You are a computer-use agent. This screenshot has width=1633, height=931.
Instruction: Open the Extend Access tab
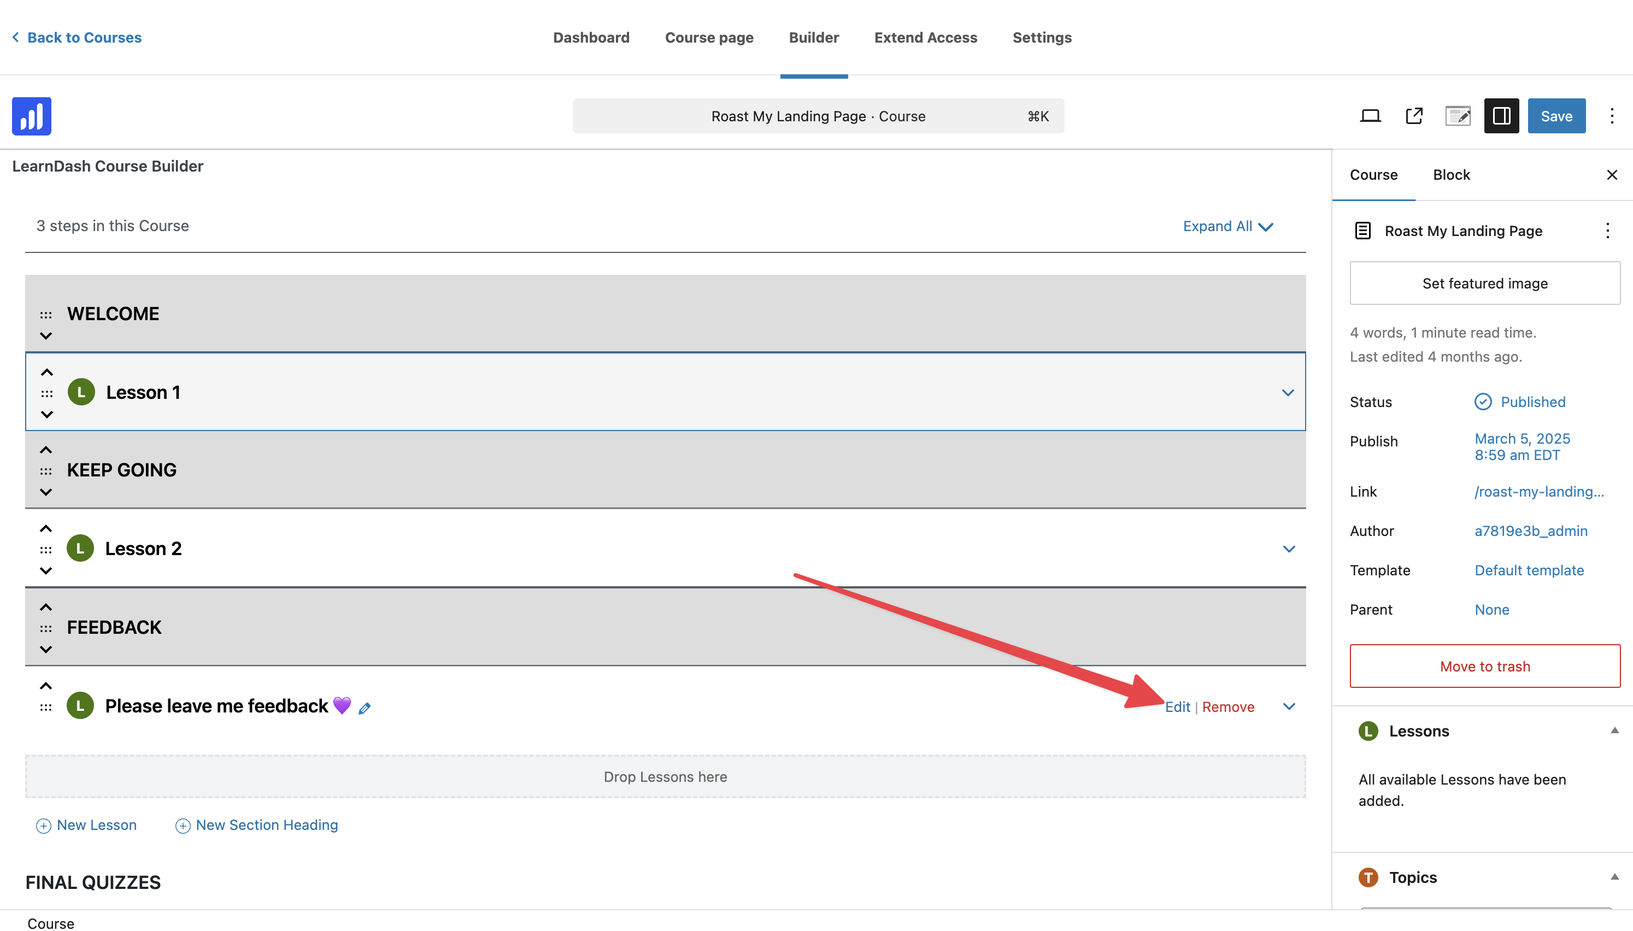926,37
